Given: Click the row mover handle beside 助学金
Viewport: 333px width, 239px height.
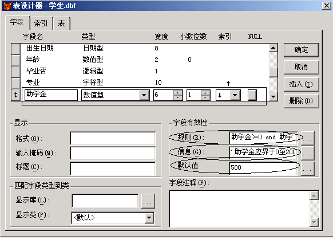Looking at the screenshot, I should [15, 95].
